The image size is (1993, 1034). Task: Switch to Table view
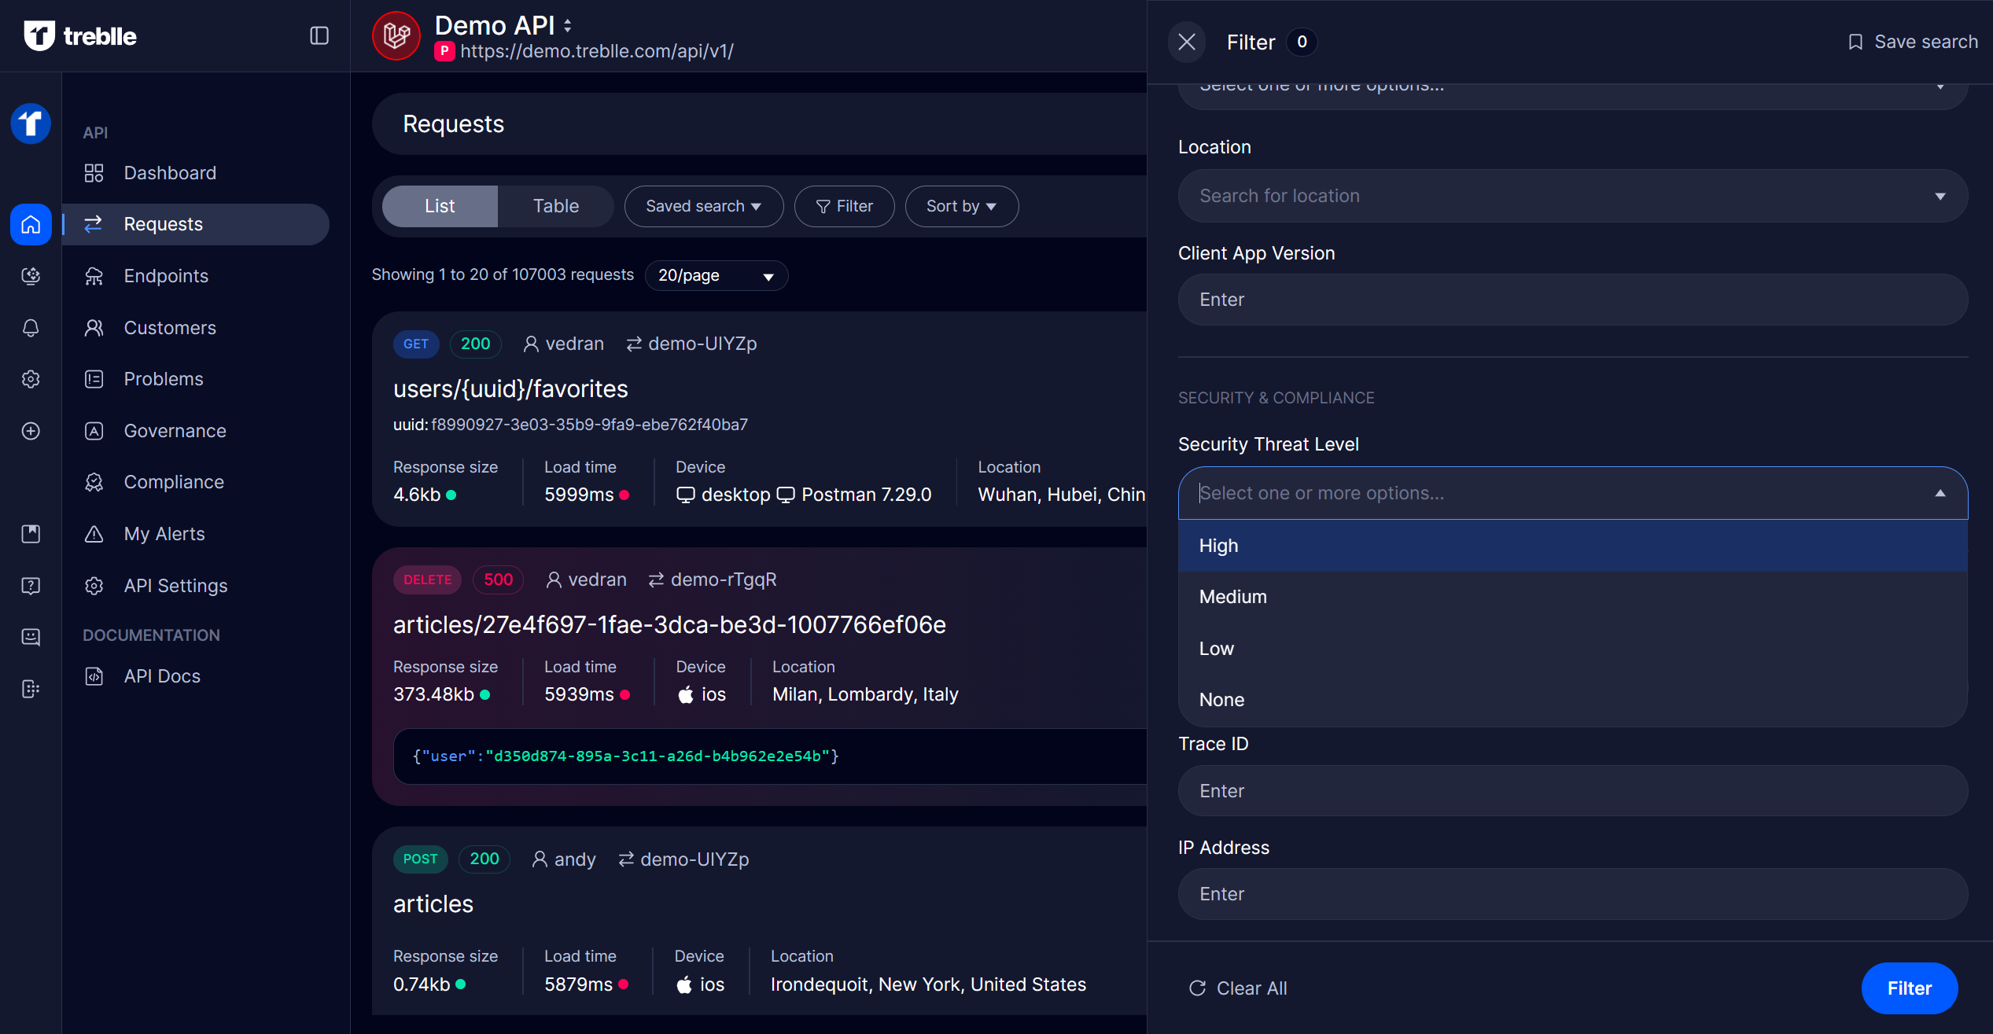[555, 206]
